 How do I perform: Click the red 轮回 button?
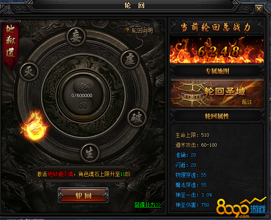click(83, 195)
